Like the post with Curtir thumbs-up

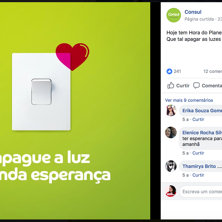coord(178,85)
